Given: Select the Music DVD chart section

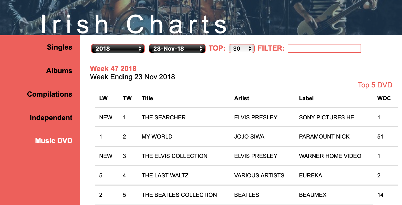Looking at the screenshot, I should pyautogui.click(x=53, y=141).
